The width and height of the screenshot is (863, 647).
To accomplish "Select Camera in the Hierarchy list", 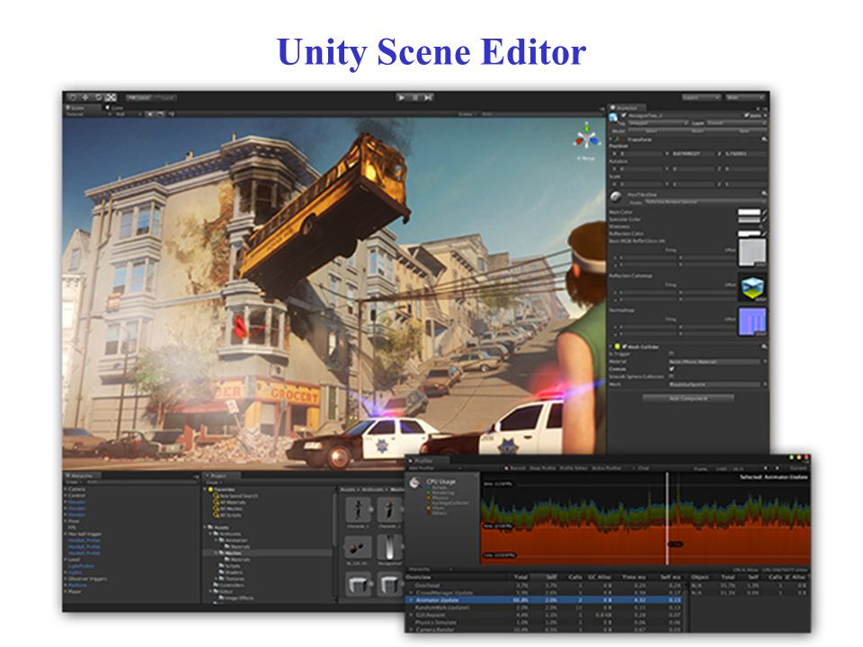I will [x=76, y=489].
